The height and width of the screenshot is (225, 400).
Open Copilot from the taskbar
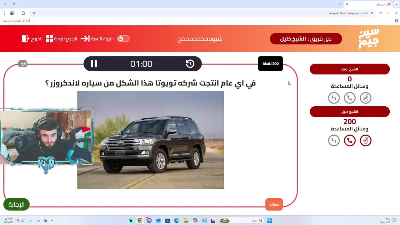[x=195, y=220]
